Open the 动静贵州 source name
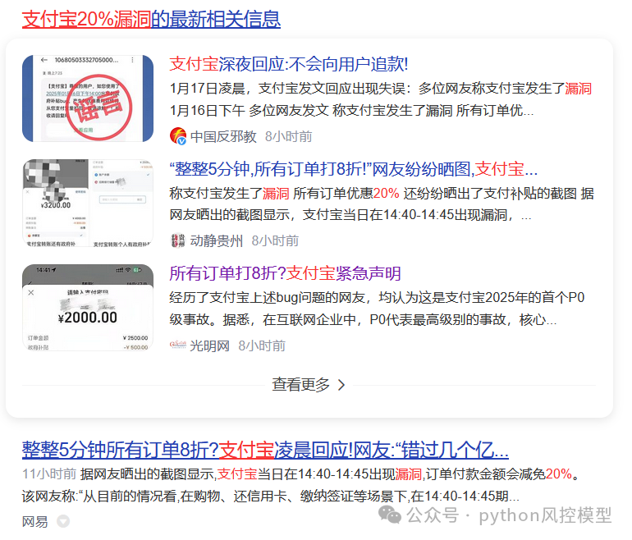The height and width of the screenshot is (540, 632). tap(217, 241)
